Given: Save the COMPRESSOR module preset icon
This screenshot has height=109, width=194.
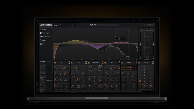Looking at the screenshot, I should (x=103, y=63).
